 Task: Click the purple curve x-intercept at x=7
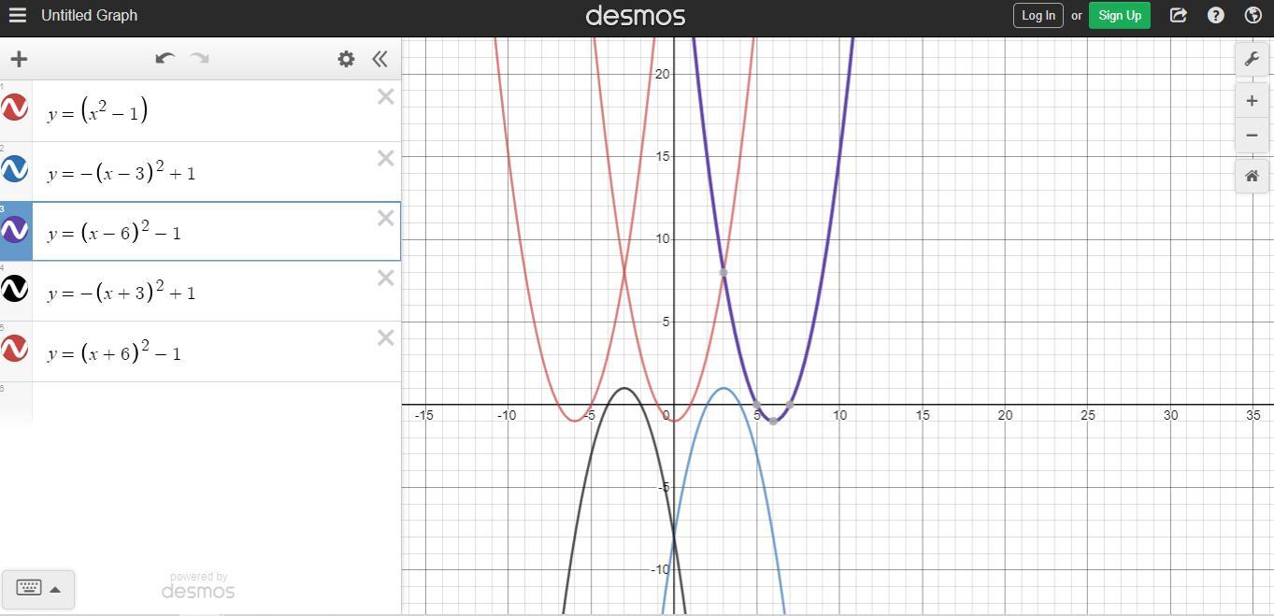click(x=790, y=405)
